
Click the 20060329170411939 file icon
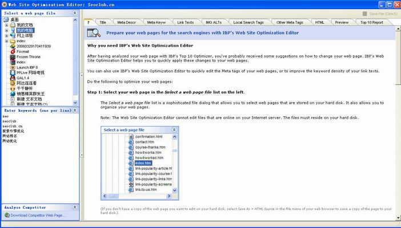(13, 46)
